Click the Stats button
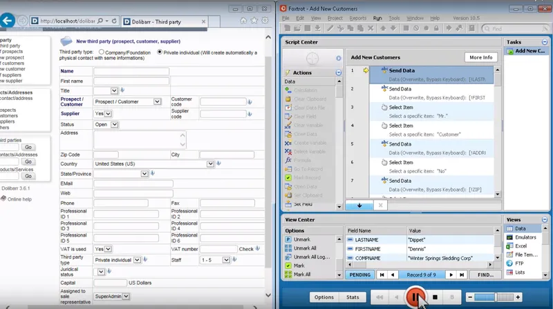This screenshot has width=553, height=309. coord(353,297)
